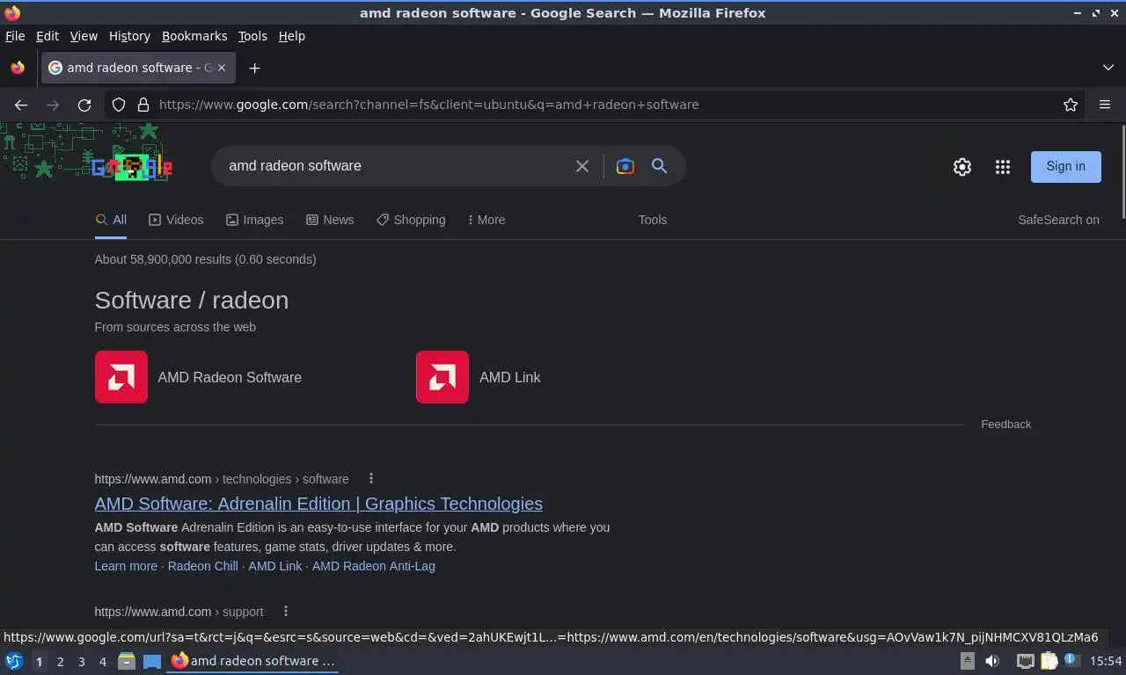Search by image using the camera icon

[625, 166]
